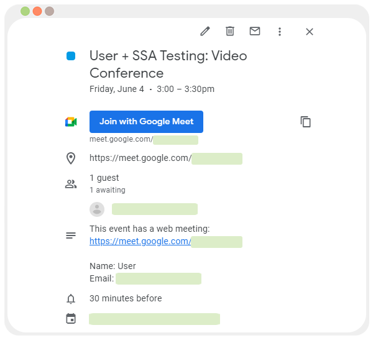
Task: Click Join with Google Meet button
Action: tap(146, 121)
